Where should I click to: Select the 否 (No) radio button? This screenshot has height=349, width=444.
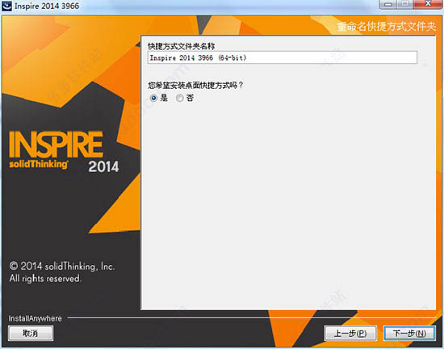[x=179, y=98]
